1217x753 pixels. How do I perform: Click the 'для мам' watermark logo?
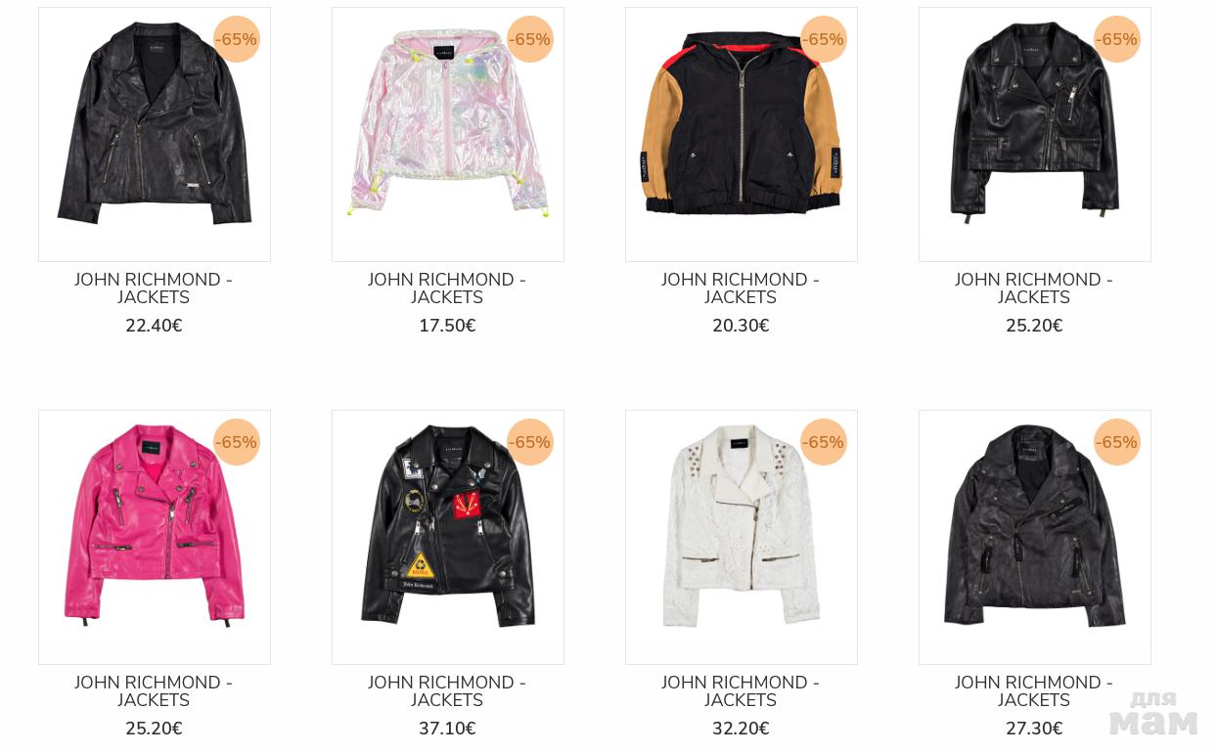click(x=1153, y=713)
